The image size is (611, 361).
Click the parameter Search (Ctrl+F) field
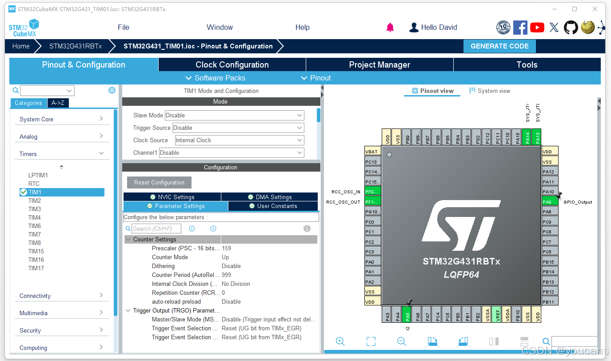(156, 229)
